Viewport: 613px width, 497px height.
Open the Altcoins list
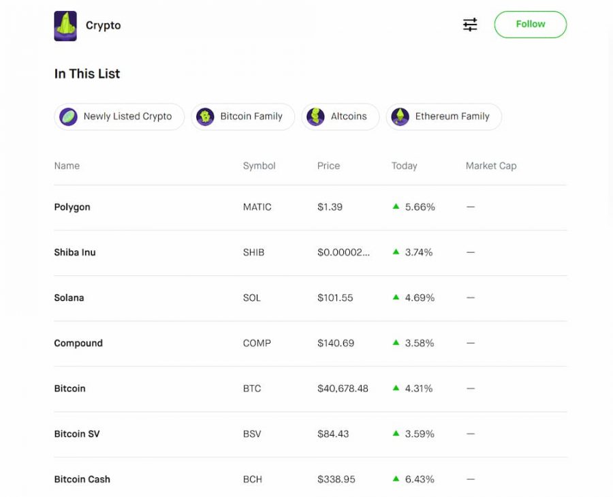pyautogui.click(x=340, y=117)
